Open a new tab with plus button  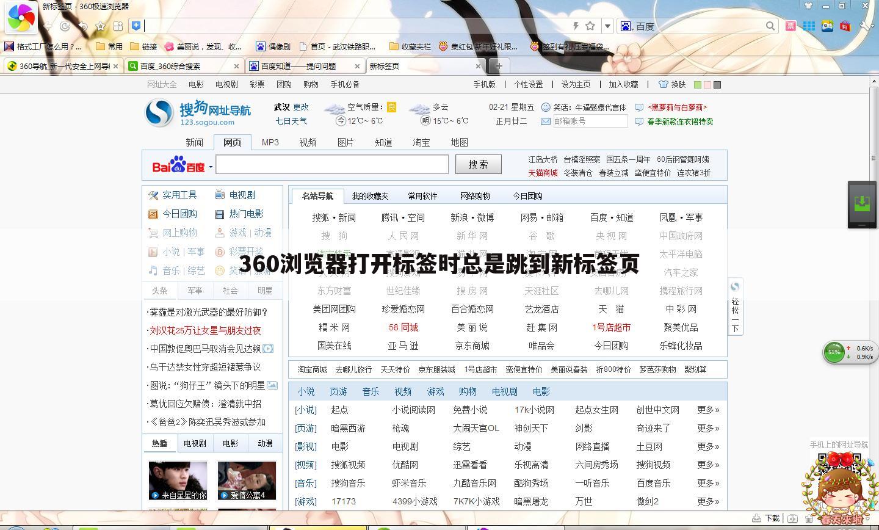499,65
